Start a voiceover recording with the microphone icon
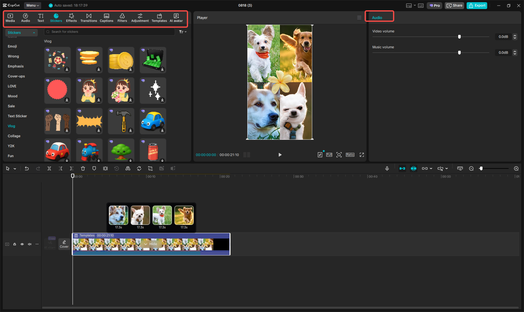The height and width of the screenshot is (312, 524). [x=387, y=168]
